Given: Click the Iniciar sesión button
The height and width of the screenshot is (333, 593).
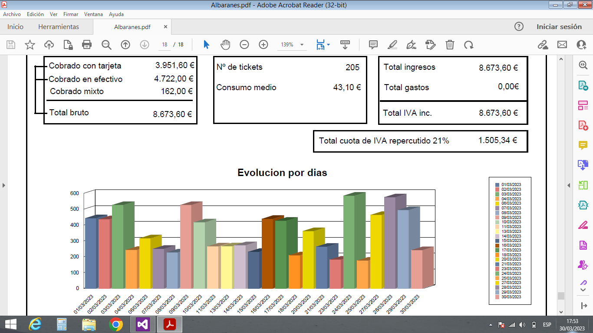Looking at the screenshot, I should pyautogui.click(x=559, y=27).
